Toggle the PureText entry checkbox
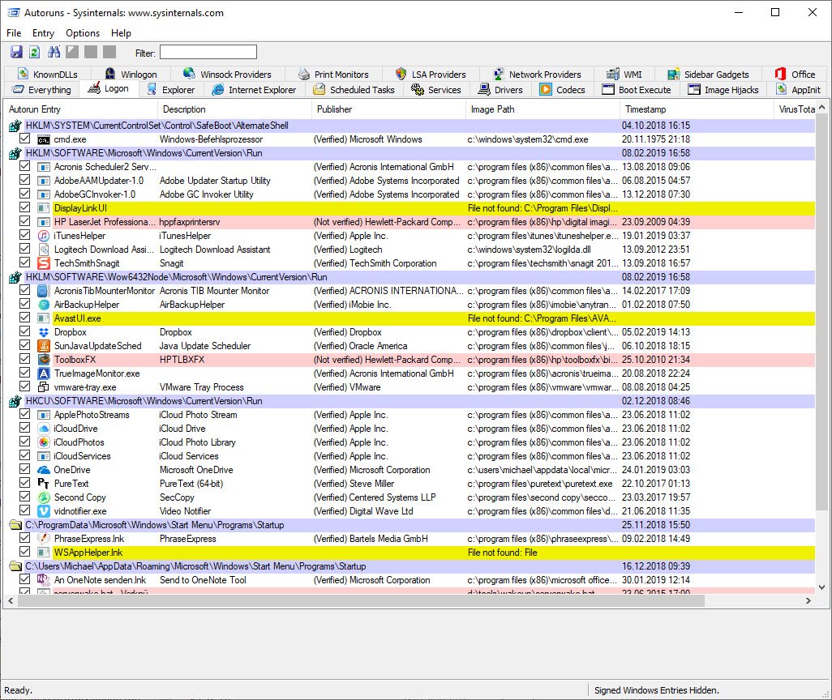The width and height of the screenshot is (832, 700). point(25,484)
